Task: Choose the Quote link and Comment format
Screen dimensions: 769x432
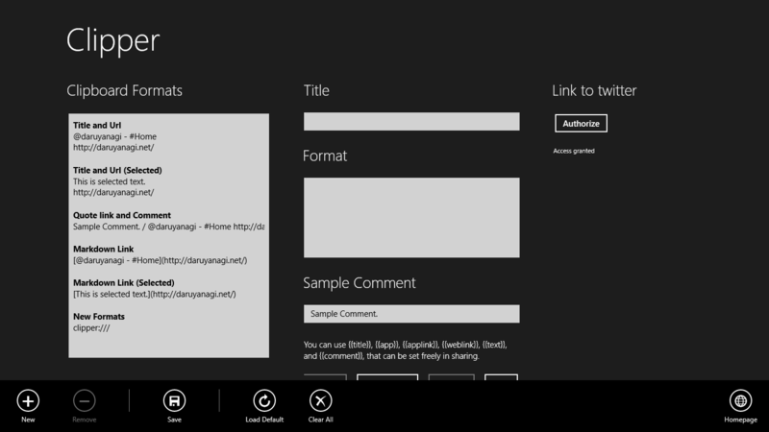Action: (169, 221)
